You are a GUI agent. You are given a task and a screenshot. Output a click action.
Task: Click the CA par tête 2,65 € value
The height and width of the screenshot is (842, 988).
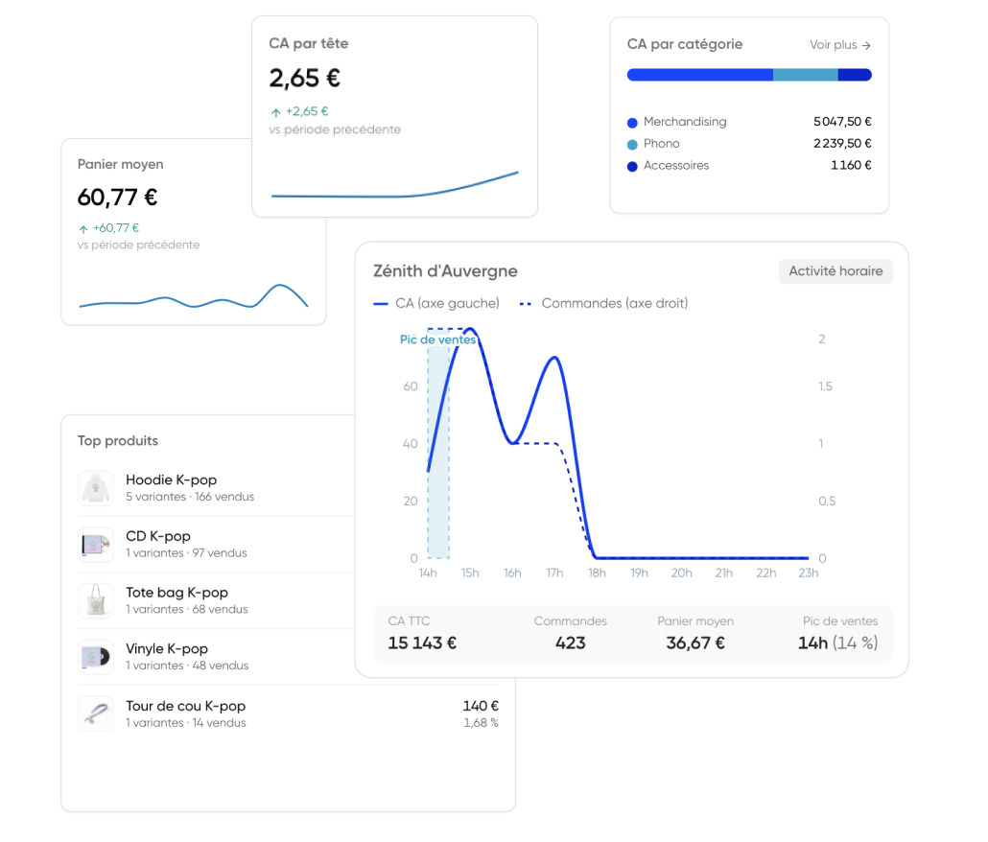(x=305, y=78)
